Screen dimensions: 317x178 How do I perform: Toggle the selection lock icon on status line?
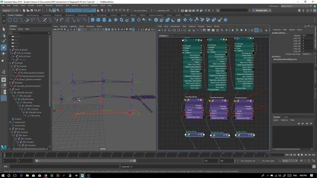pos(98,10)
